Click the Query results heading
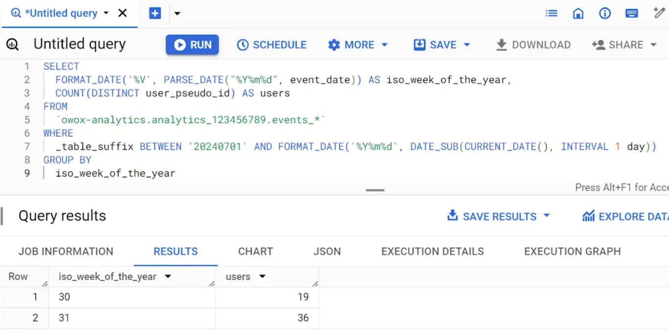669x334 pixels. (x=62, y=215)
